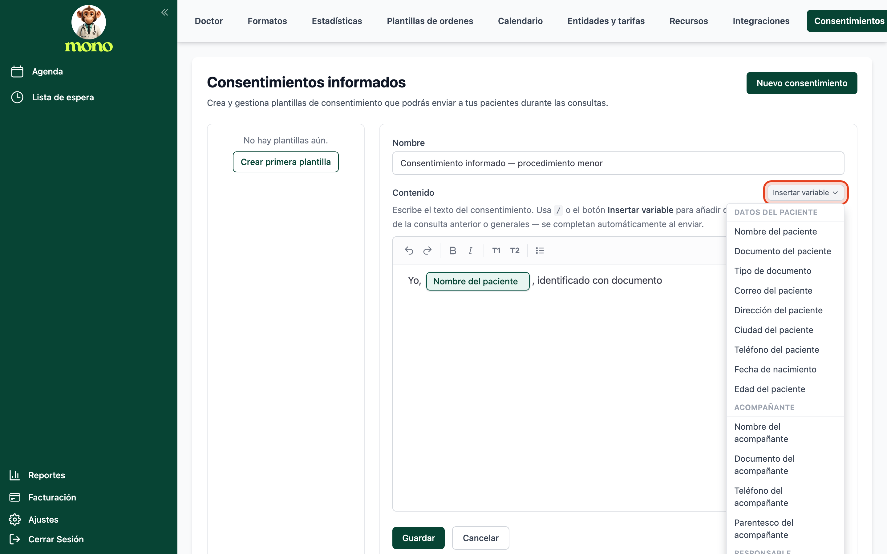Apply T2 heading style
The image size is (887, 554).
click(x=515, y=251)
